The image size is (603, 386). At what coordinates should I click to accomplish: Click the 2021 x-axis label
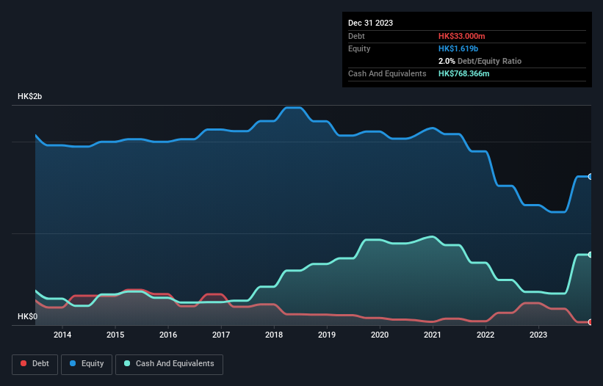(433, 335)
